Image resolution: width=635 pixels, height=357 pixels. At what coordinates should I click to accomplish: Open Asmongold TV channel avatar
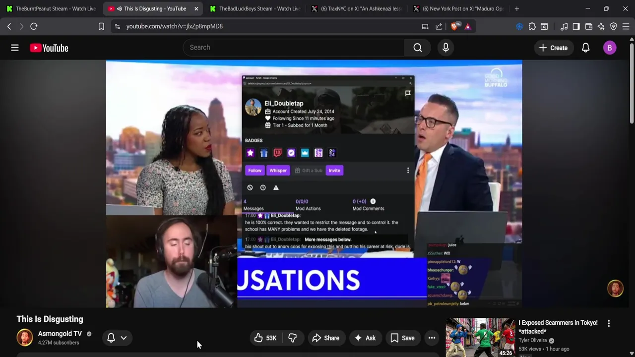click(25, 338)
